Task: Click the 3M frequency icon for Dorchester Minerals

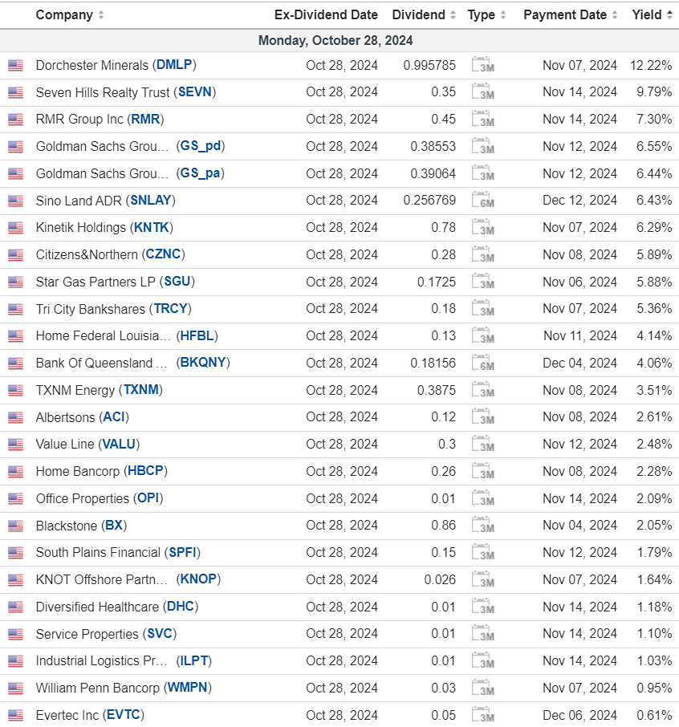Action: click(x=482, y=66)
